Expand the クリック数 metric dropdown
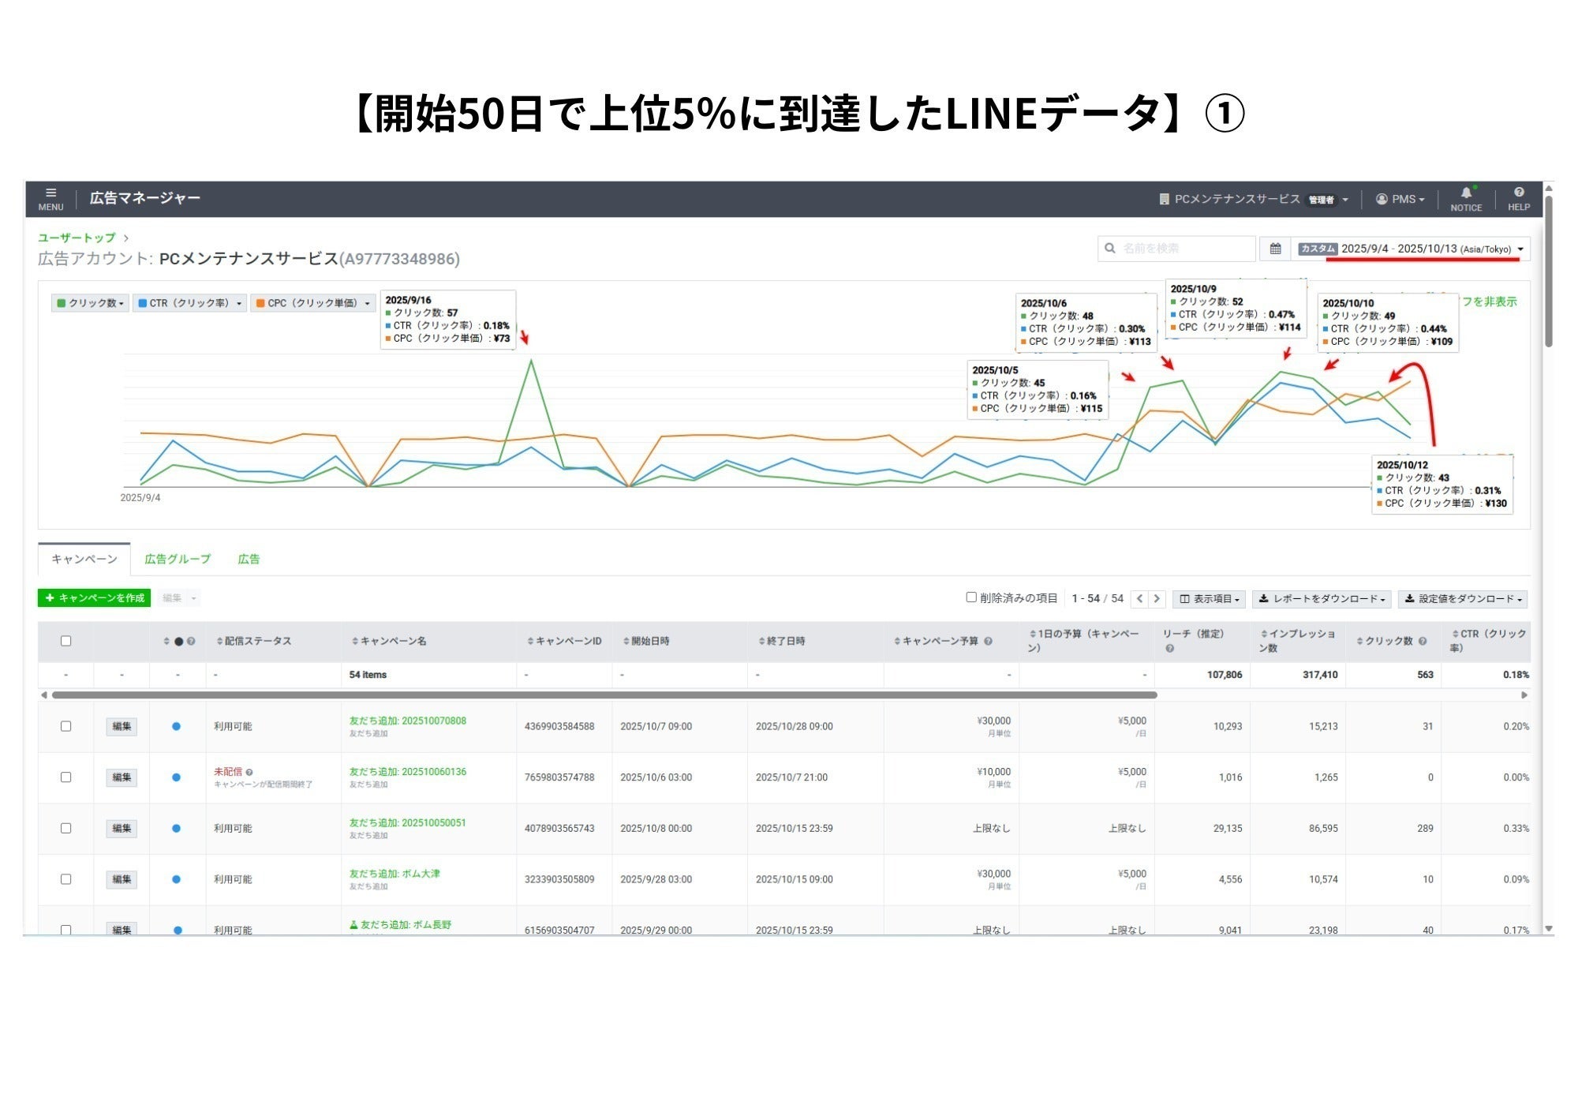The width and height of the screenshot is (1578, 1116). [x=91, y=303]
